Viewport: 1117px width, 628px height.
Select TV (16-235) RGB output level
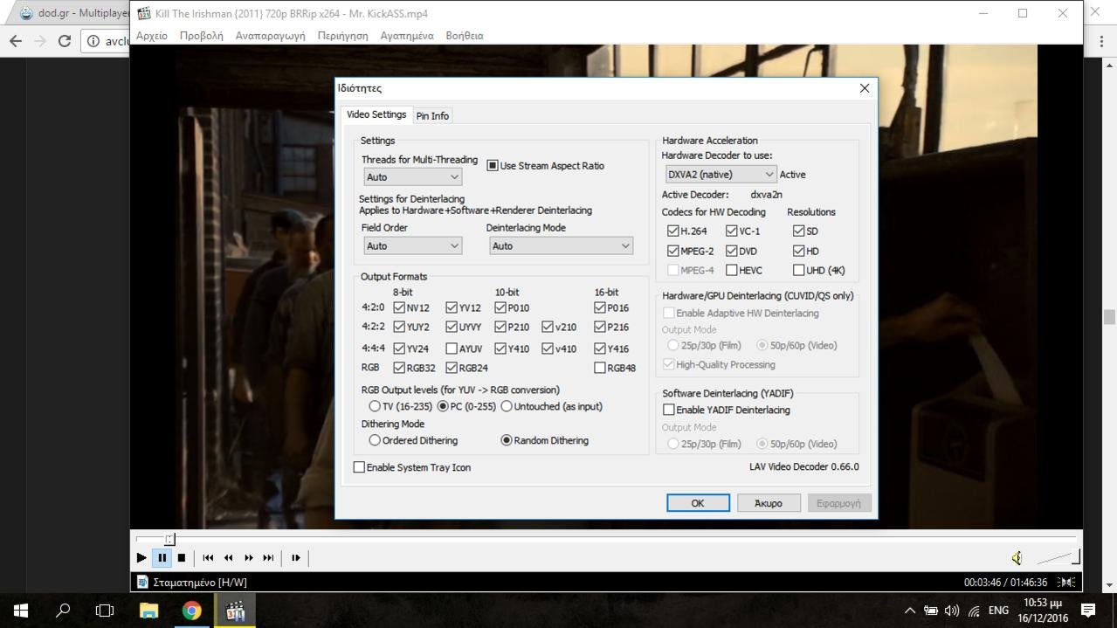[x=375, y=407]
